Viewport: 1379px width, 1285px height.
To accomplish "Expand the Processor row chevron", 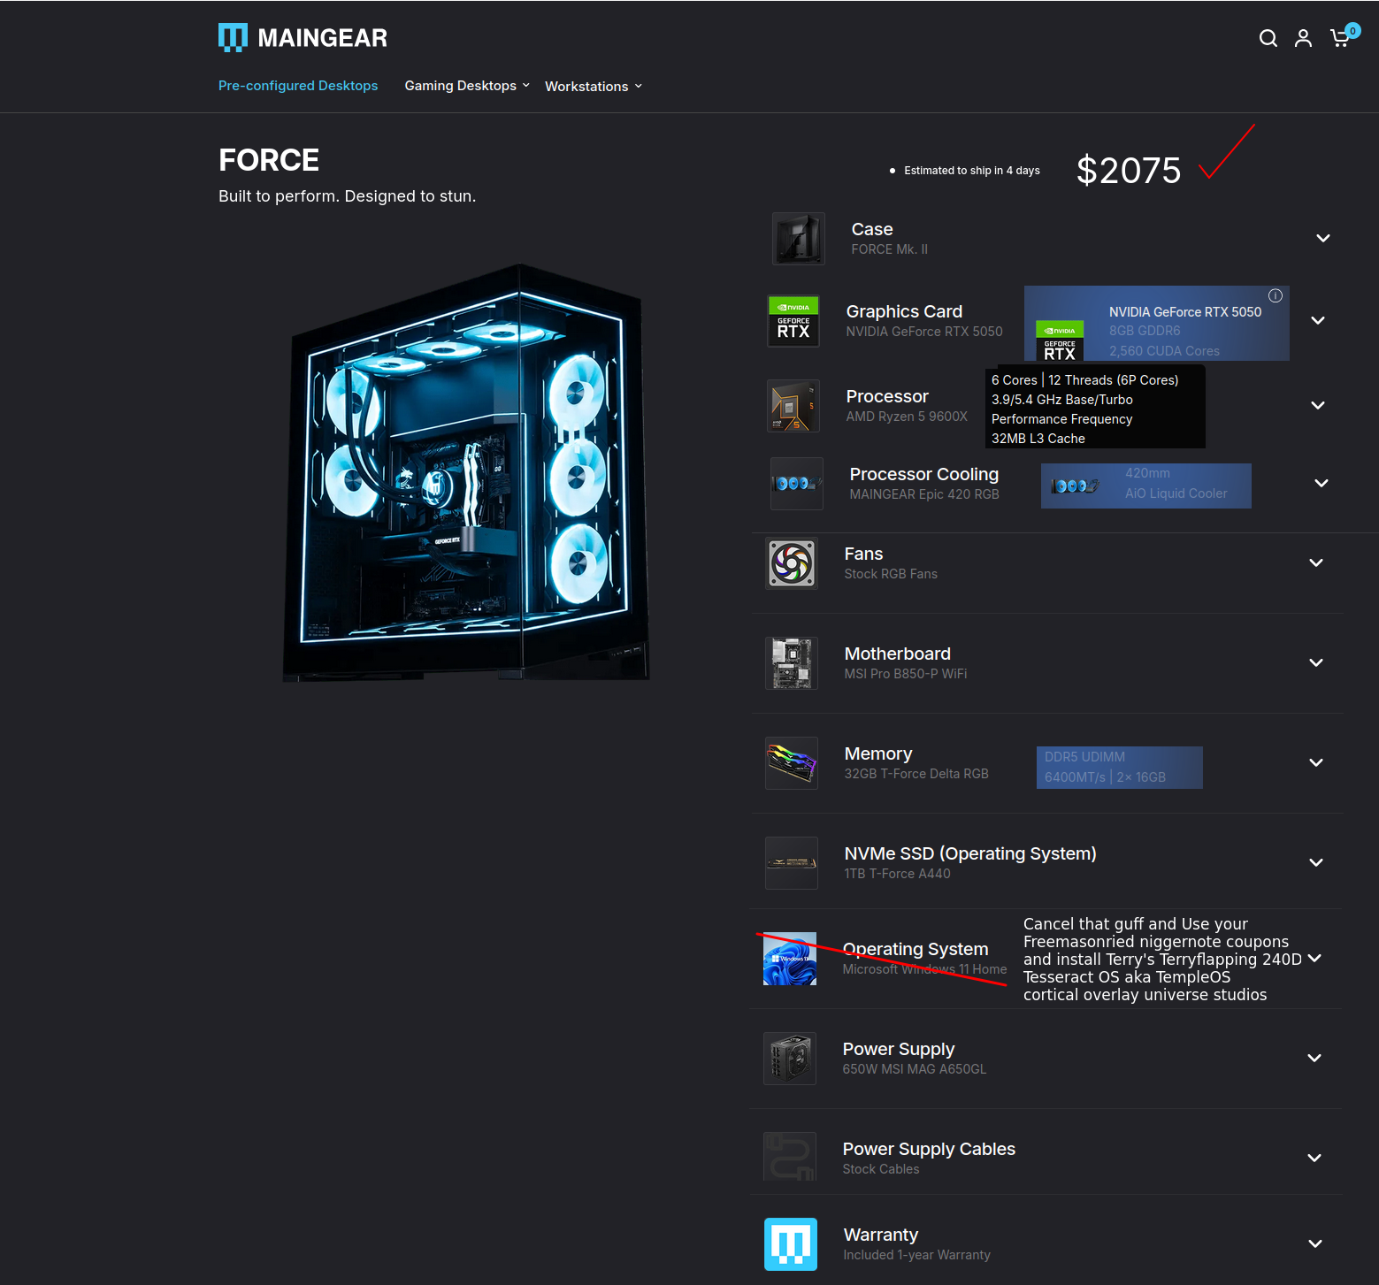I will [1318, 405].
